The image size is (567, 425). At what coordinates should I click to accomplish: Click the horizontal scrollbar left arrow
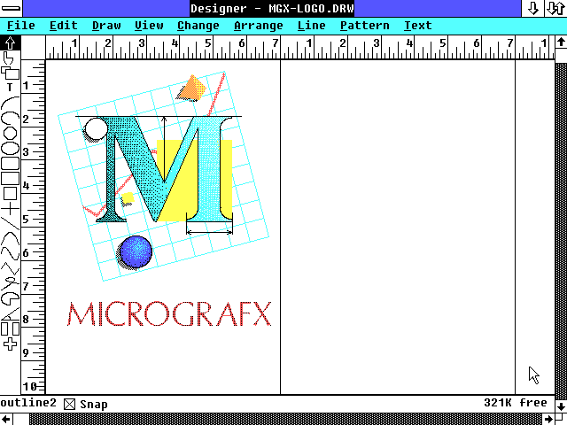point(6,419)
